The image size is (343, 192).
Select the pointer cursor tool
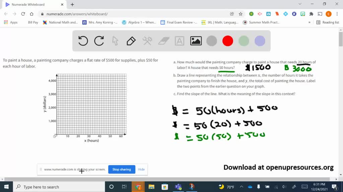115,41
